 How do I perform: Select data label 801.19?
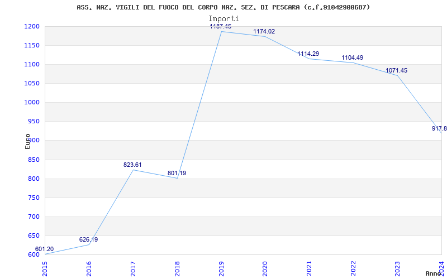(177, 173)
